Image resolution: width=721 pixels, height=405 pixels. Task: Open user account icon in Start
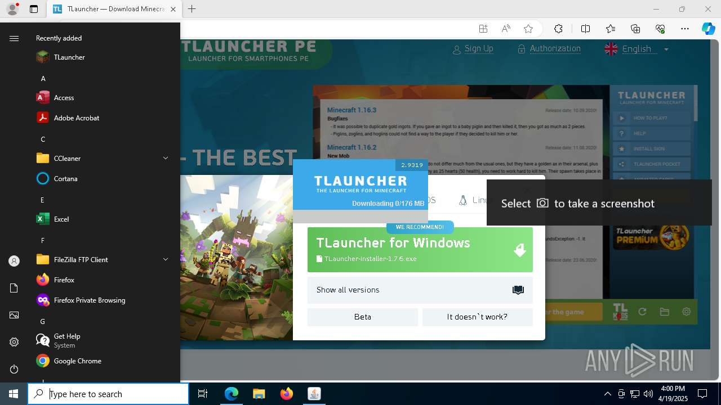click(14, 261)
